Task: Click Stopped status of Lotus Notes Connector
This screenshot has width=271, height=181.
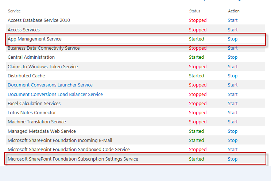Action: (198, 113)
